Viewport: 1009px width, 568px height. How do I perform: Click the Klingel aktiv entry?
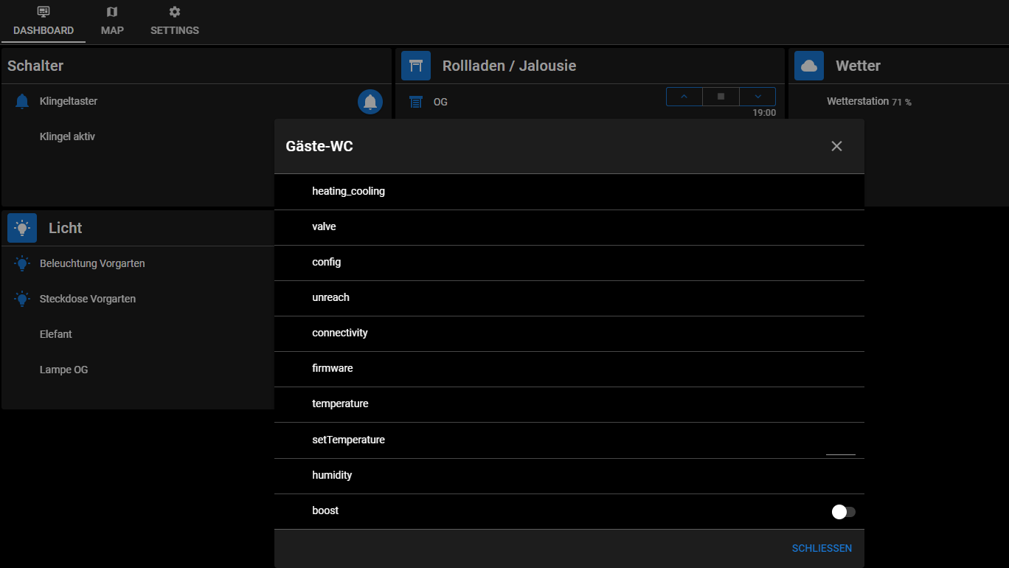pyautogui.click(x=67, y=136)
